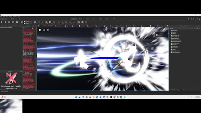201x113 pixels.
Task: Open the in-game chat icon
Action: pyautogui.click(x=48, y=30)
